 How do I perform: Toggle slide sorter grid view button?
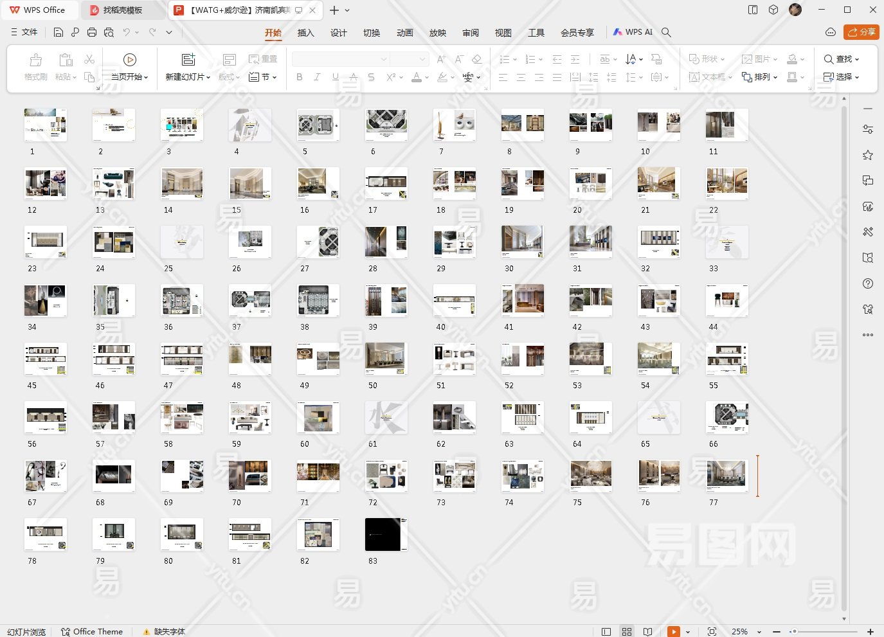coord(627,632)
